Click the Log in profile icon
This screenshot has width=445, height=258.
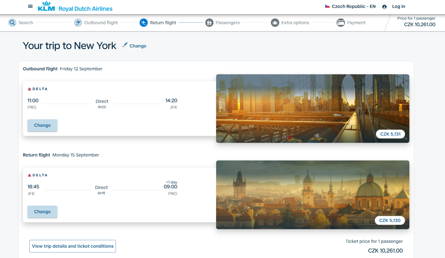pyautogui.click(x=384, y=7)
